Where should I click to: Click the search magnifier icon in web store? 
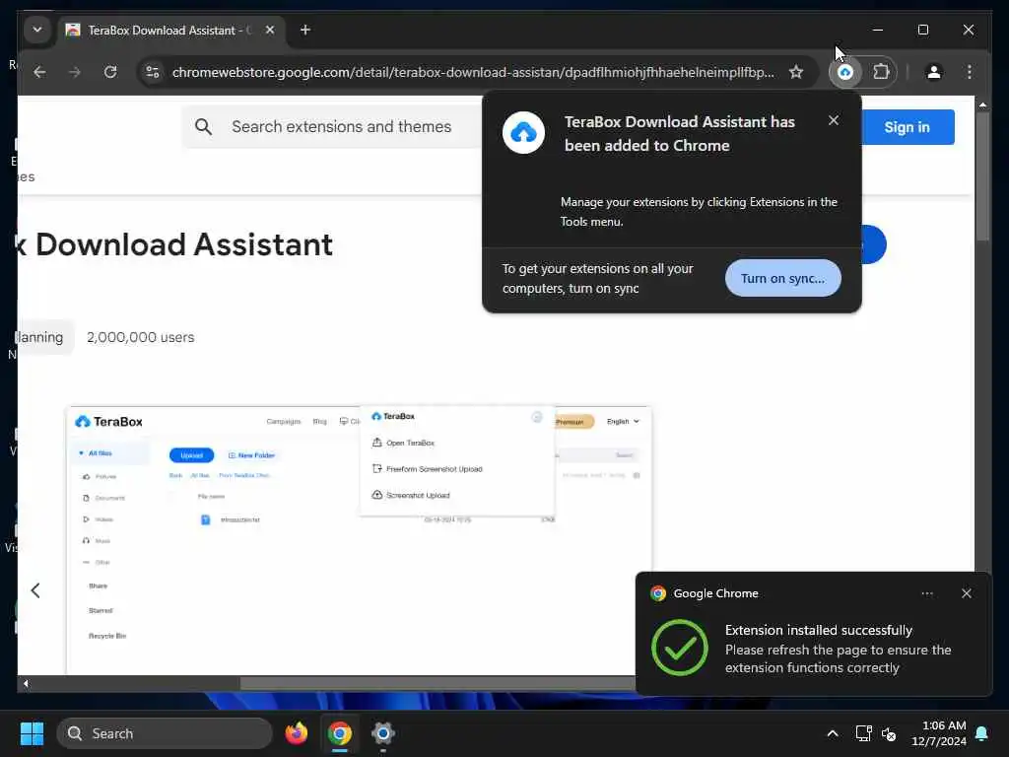203,127
